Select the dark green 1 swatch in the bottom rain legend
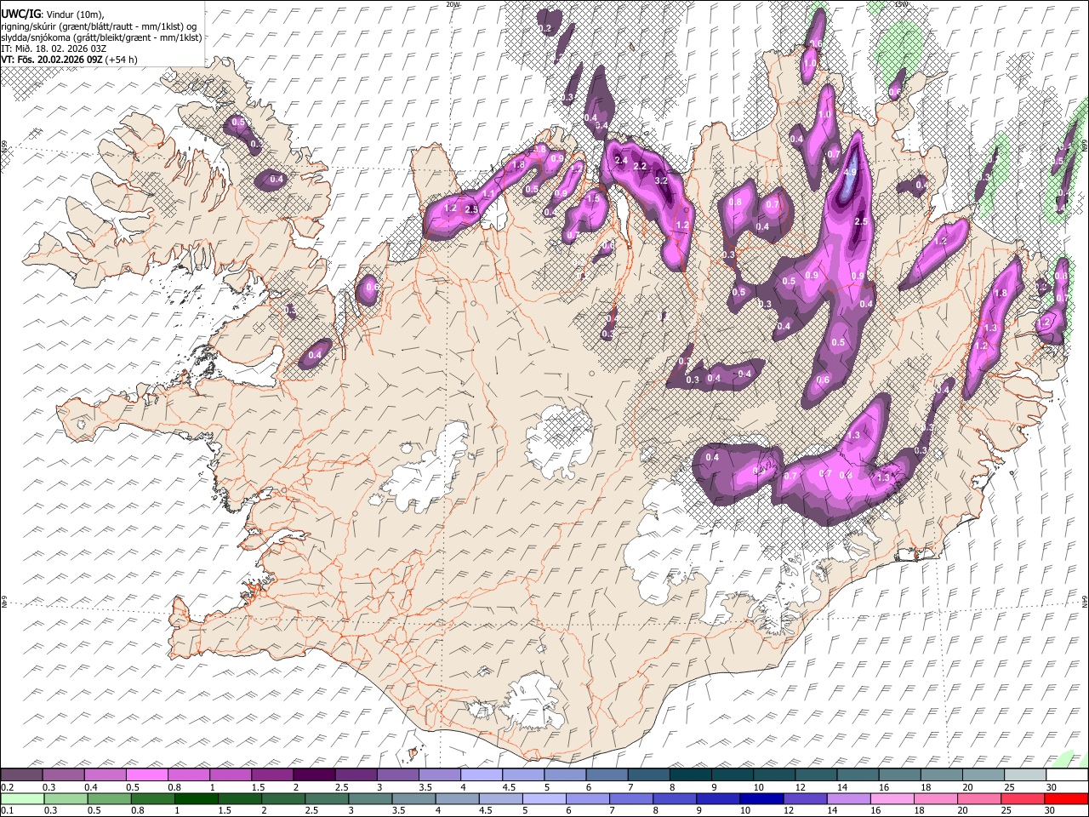 (196, 799)
